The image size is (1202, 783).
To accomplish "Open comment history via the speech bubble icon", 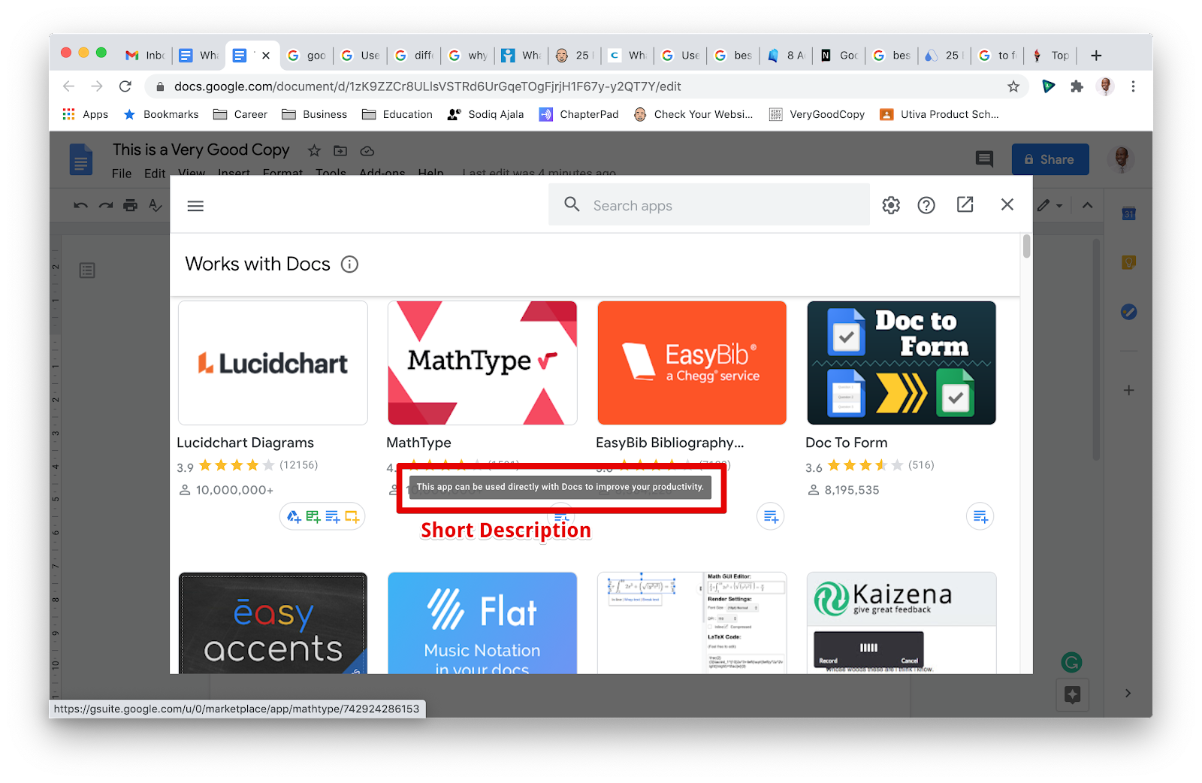I will [x=984, y=159].
